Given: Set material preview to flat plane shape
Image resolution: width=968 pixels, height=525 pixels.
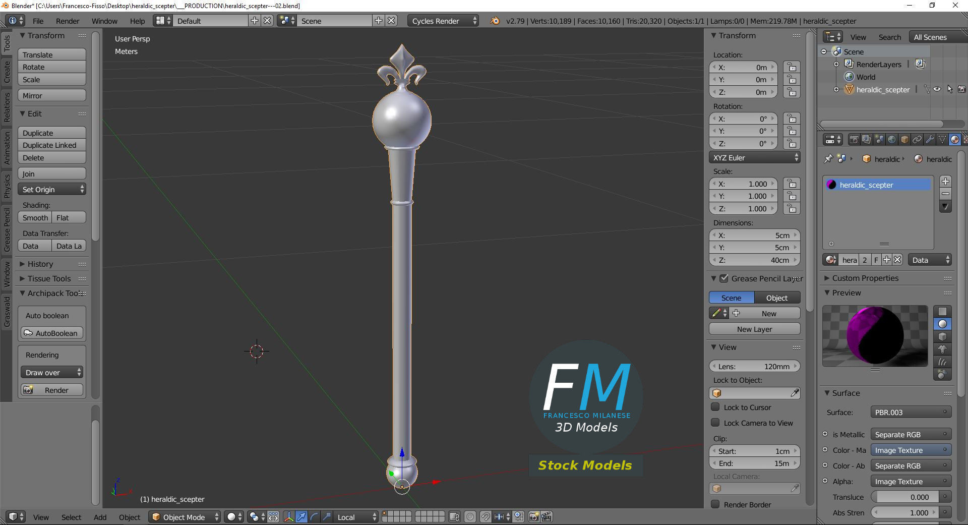Looking at the screenshot, I should pos(942,311).
